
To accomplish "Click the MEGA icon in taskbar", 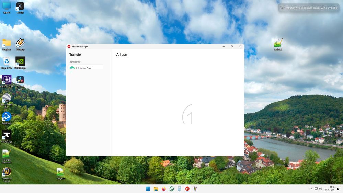I will (187, 189).
